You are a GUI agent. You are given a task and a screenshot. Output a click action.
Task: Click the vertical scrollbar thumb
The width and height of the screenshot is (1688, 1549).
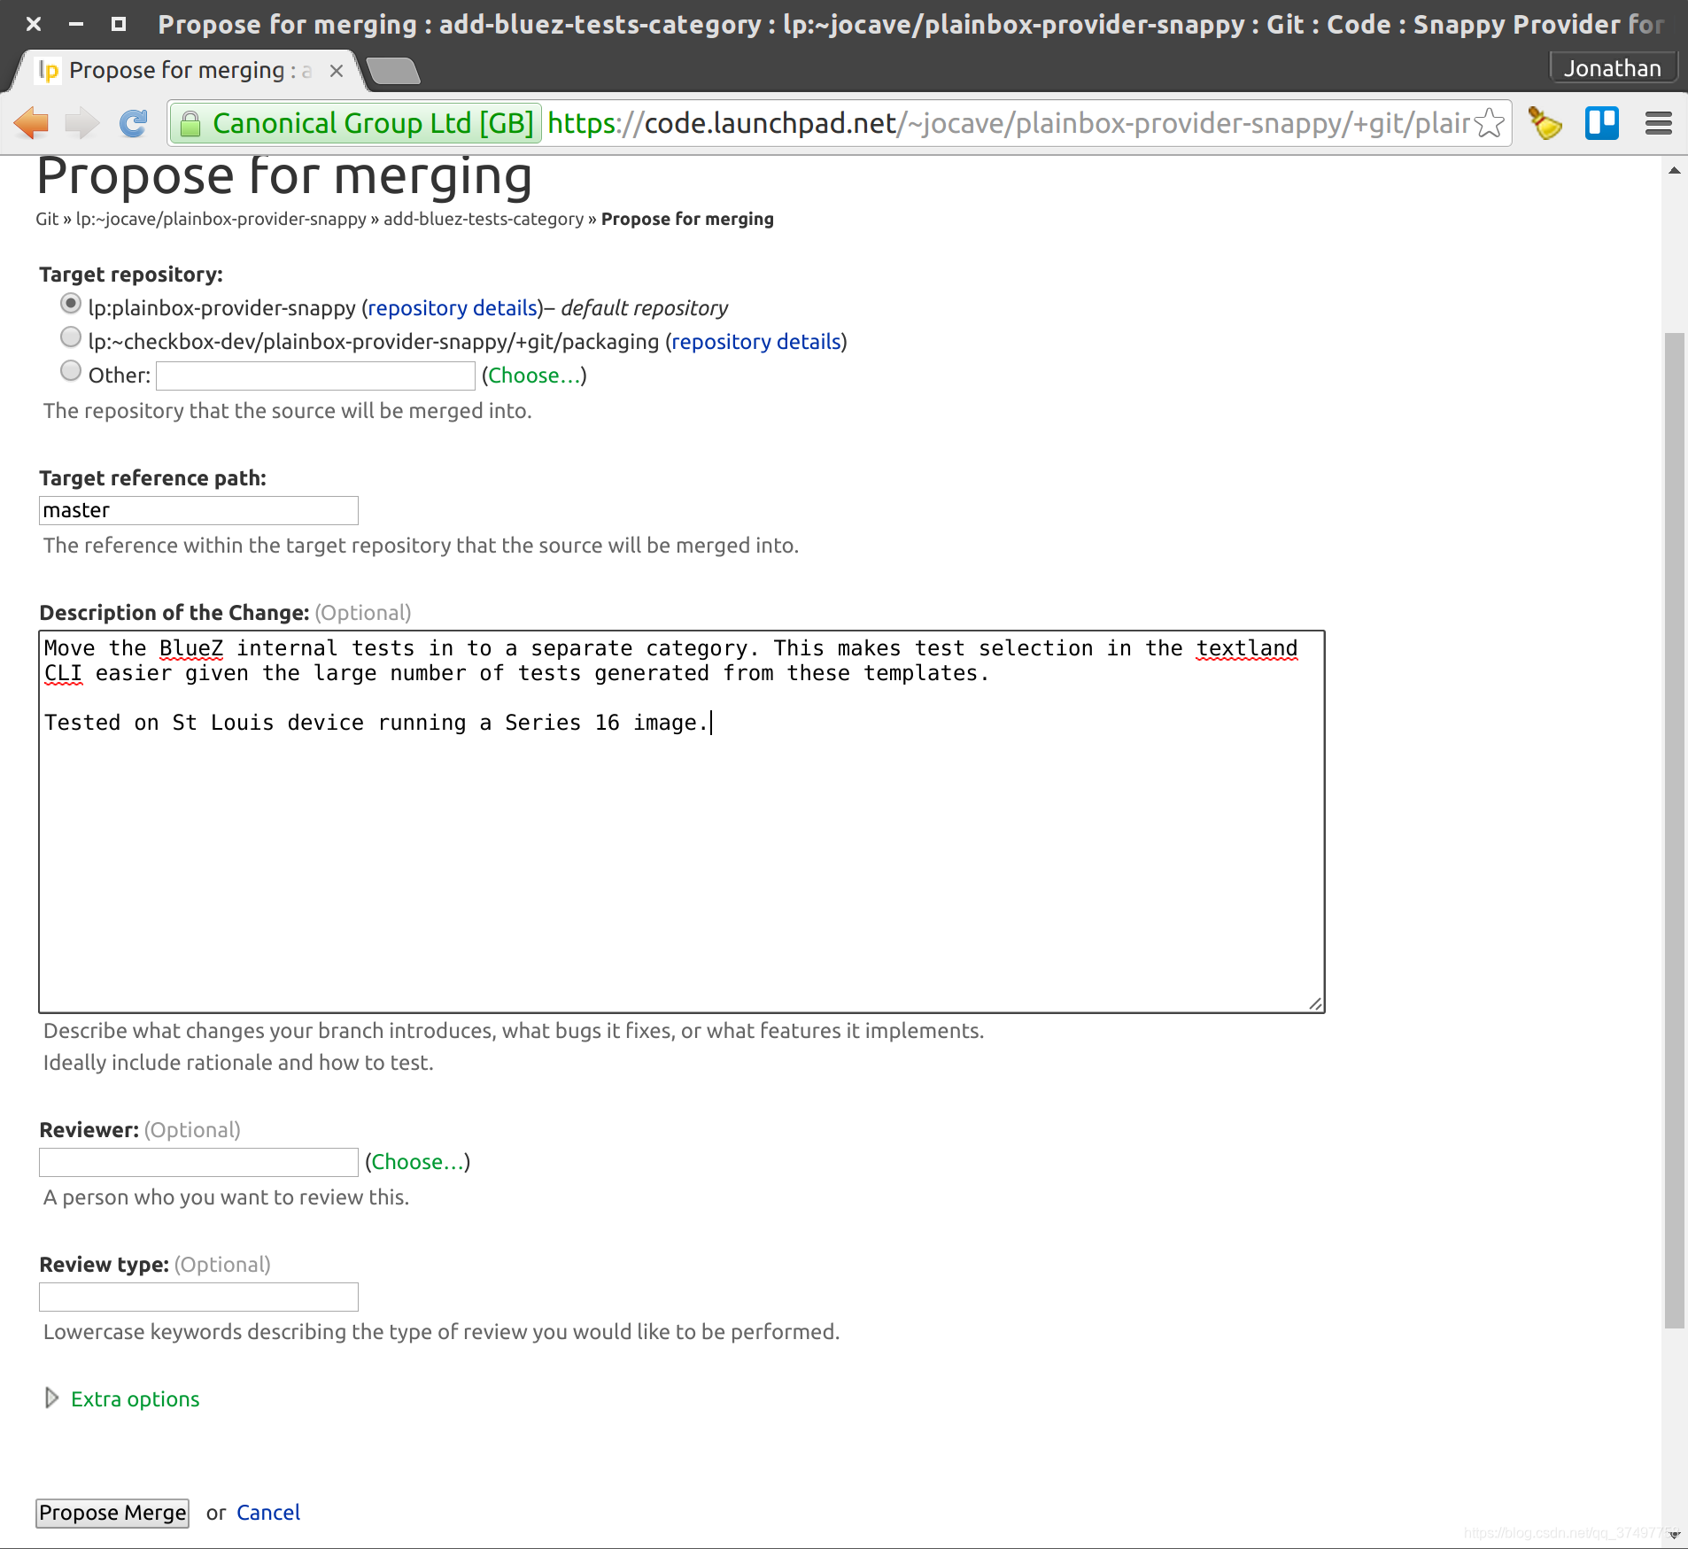click(x=1674, y=829)
